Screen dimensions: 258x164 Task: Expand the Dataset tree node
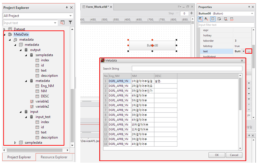(5, 29)
